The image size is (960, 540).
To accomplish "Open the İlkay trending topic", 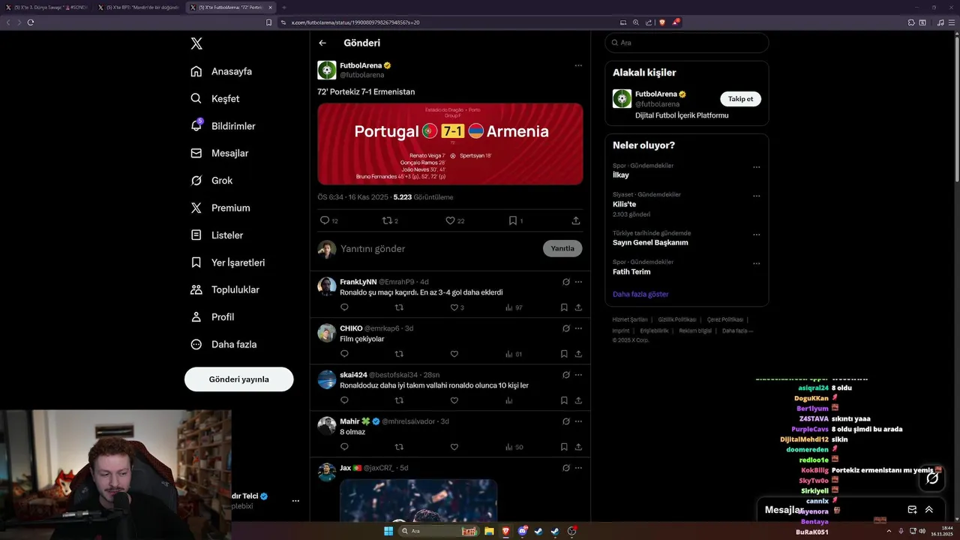I will 621,175.
